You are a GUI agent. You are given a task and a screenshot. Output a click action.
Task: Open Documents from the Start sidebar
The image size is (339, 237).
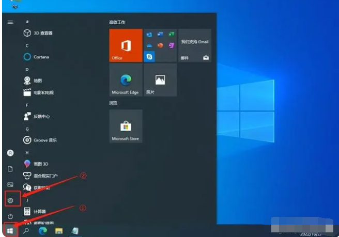(10, 169)
